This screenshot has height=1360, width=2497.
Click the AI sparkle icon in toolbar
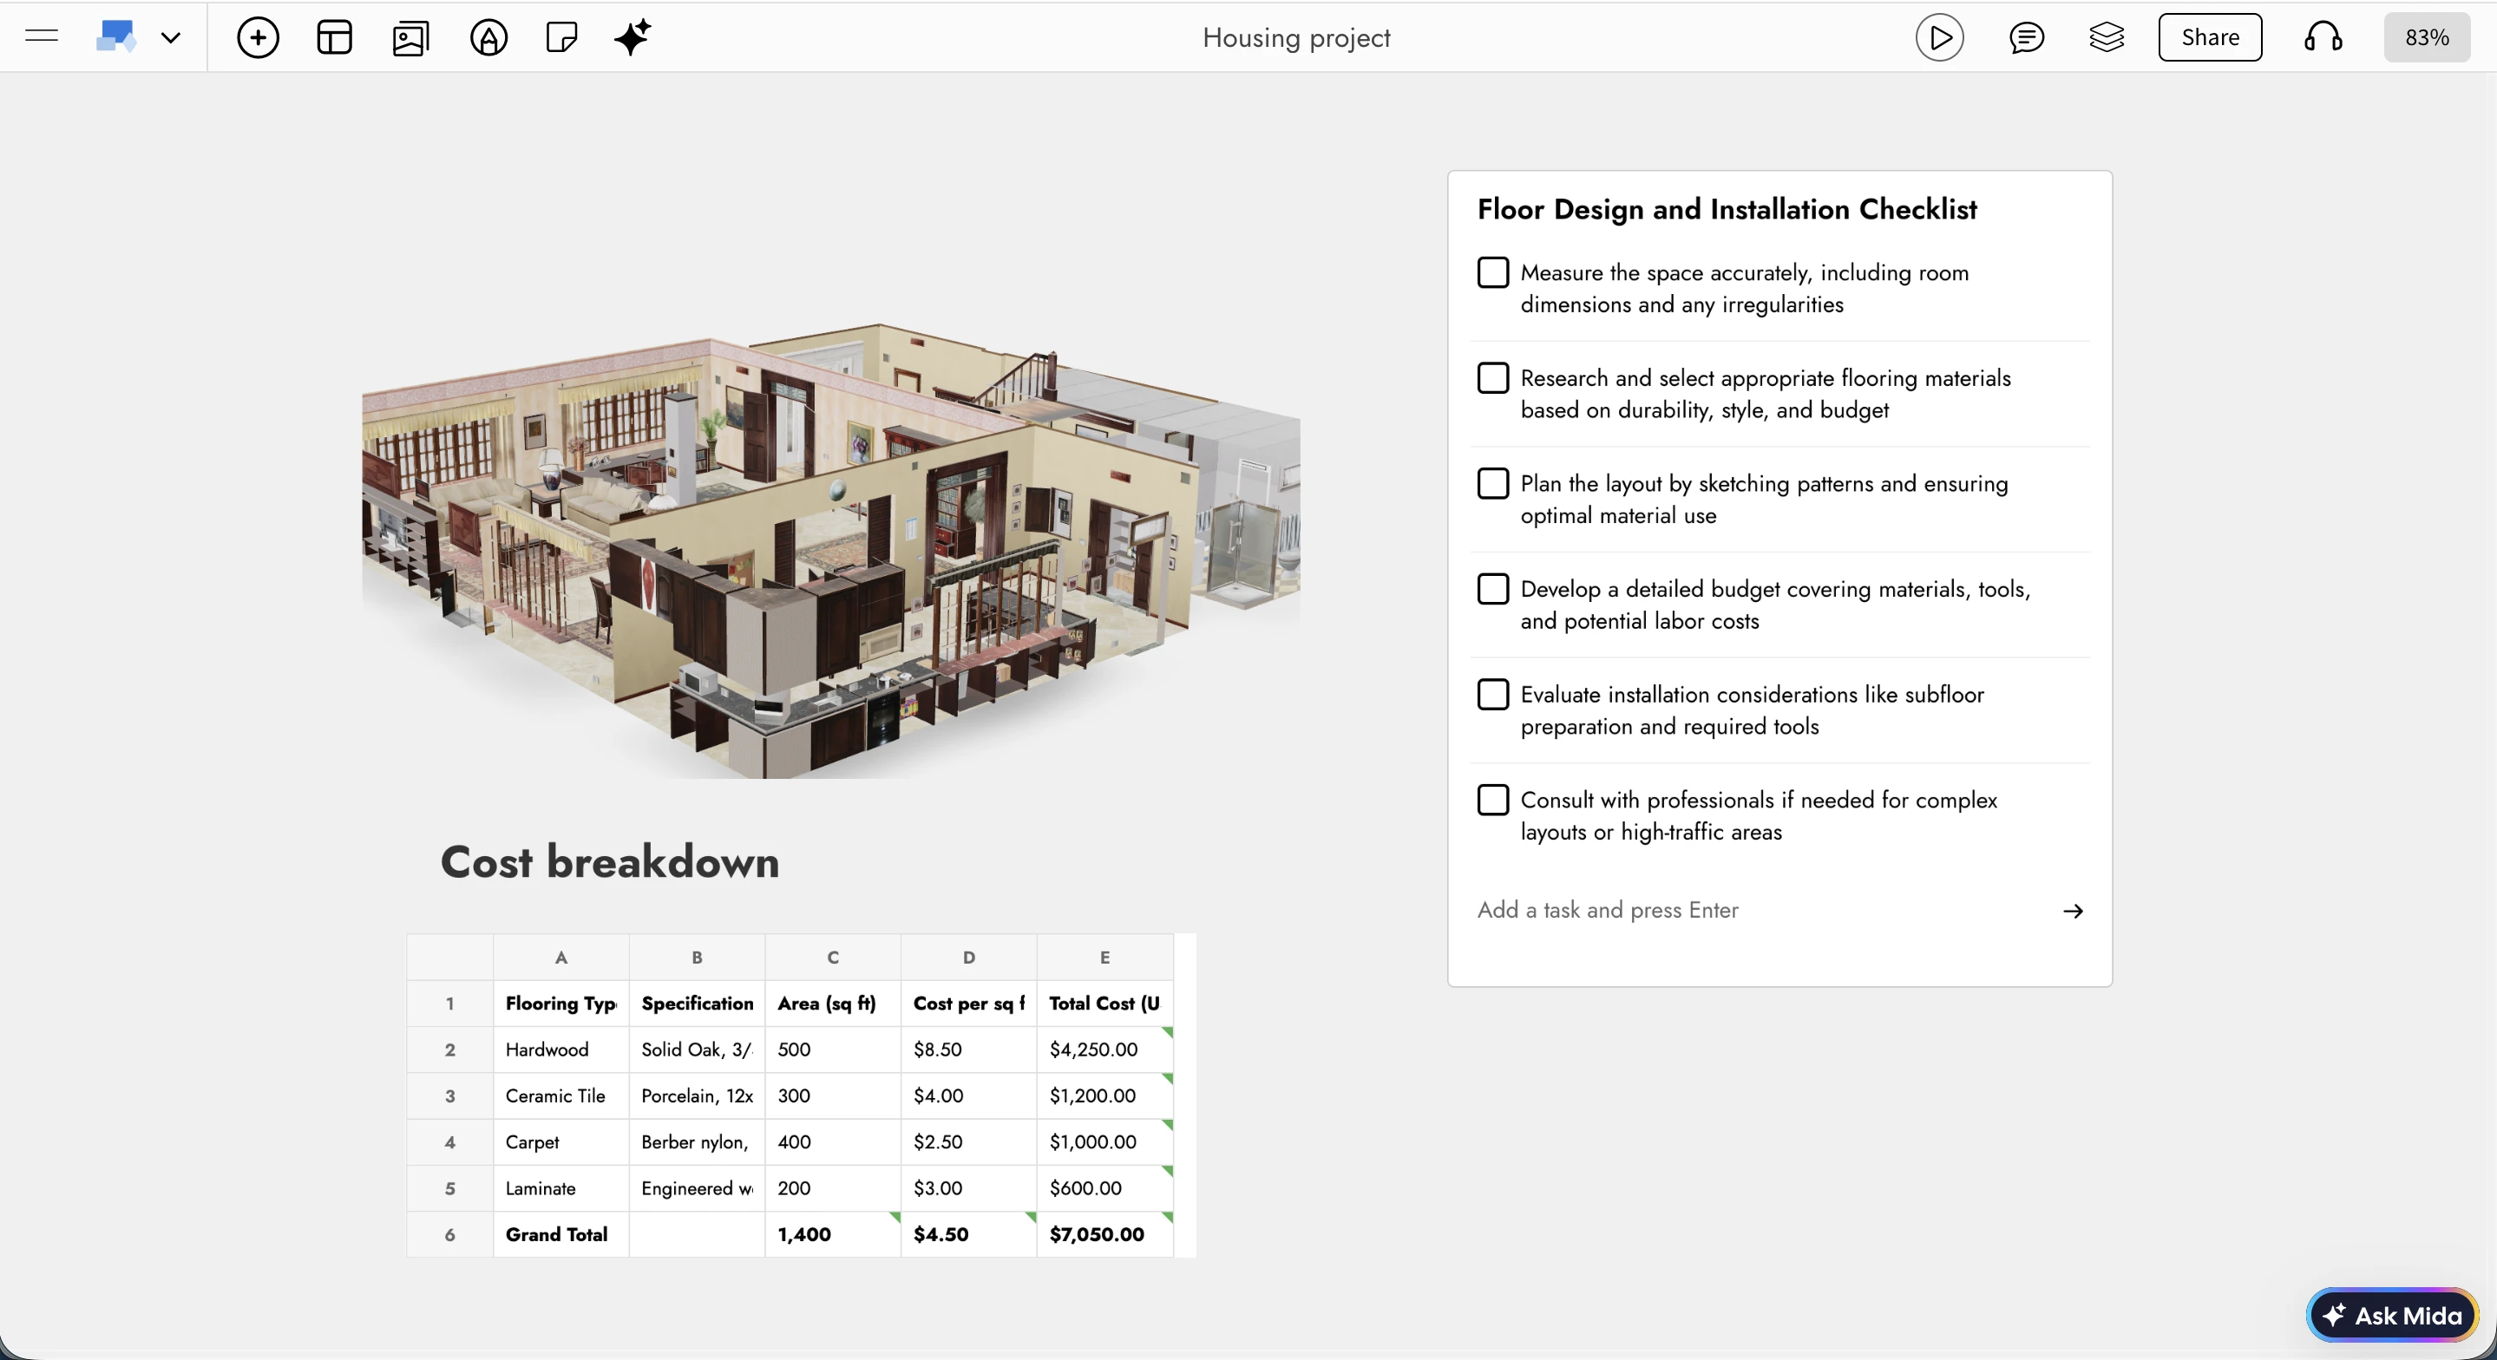pos(632,38)
